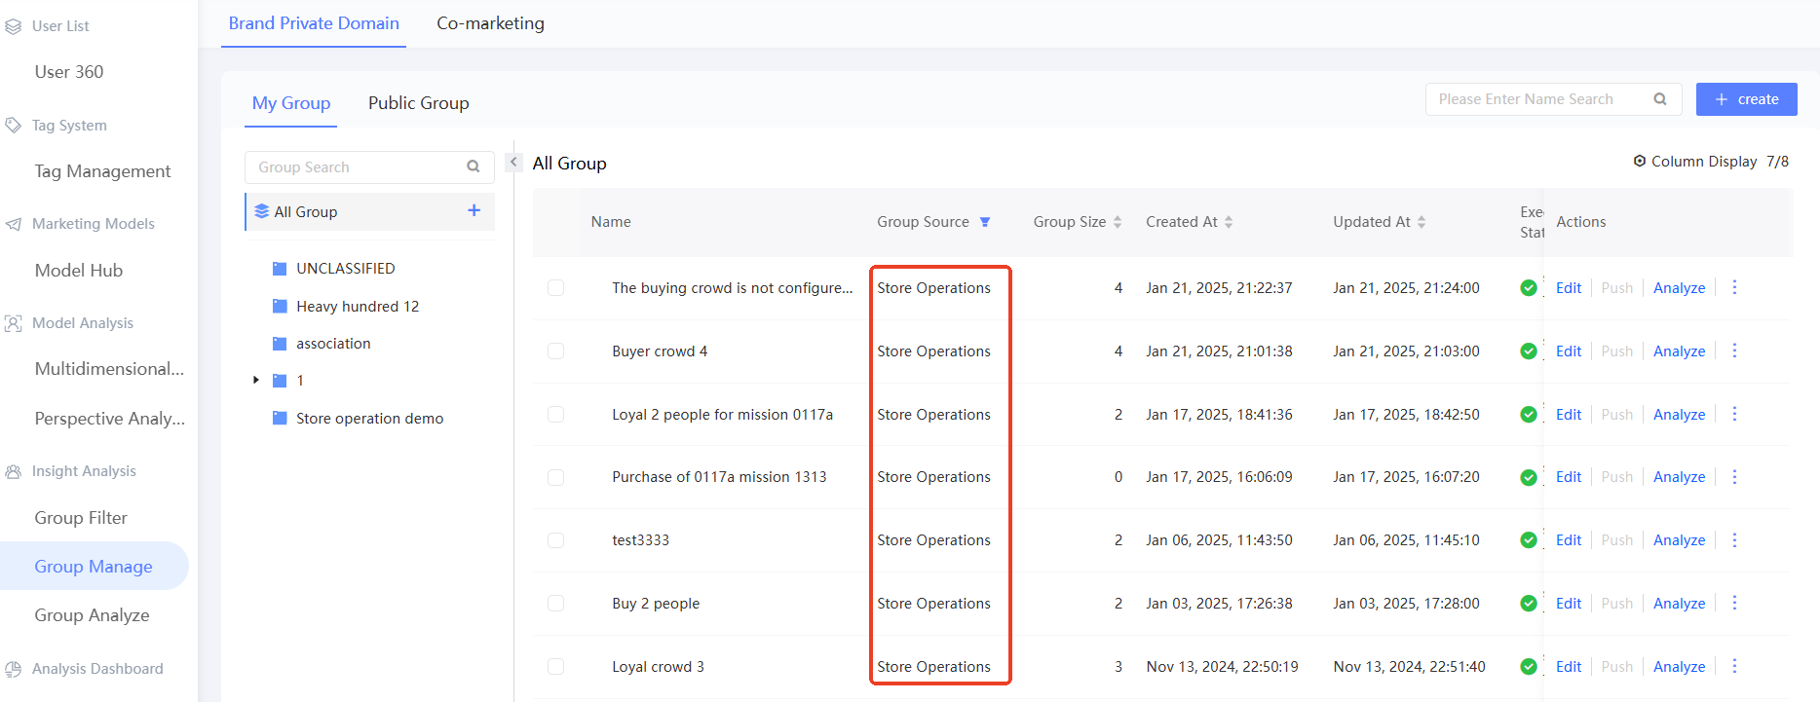Open more actions for Buy 2 people
This screenshot has height=702, width=1820.
1734,604
